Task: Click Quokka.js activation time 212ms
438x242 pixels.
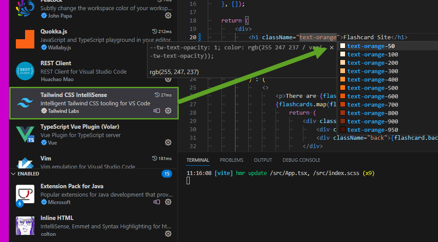Action: pyautogui.click(x=162, y=31)
